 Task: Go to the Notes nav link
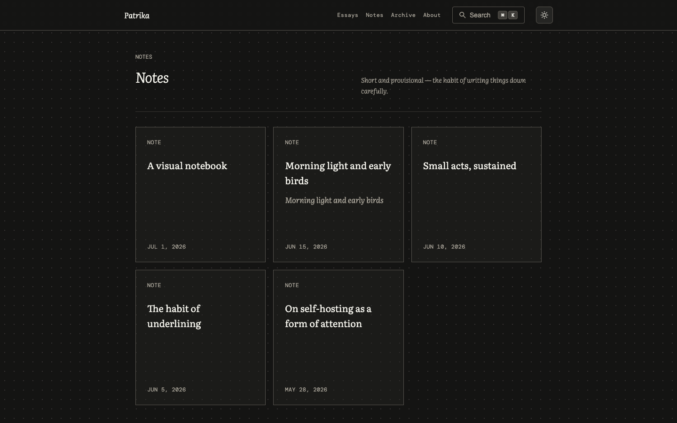(x=374, y=15)
